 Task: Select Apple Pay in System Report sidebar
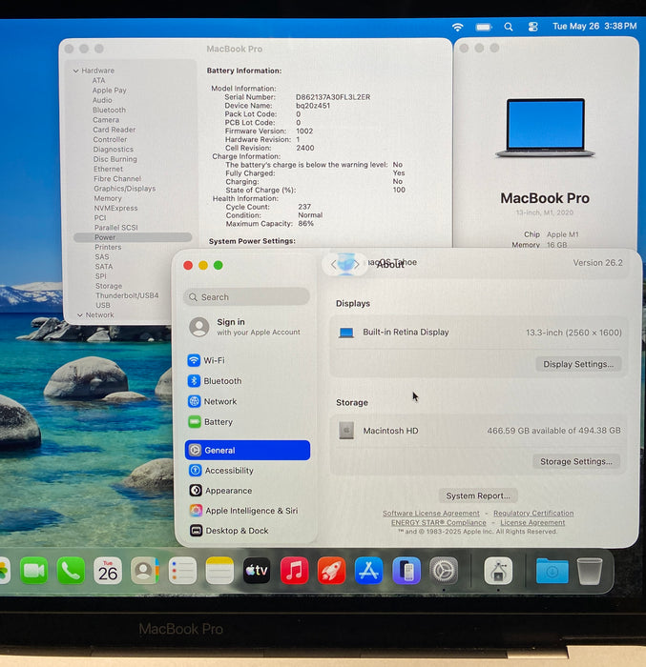[x=110, y=91]
